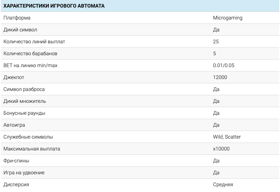Select the value 25 for paylines
Viewport: 280px width, 192px height.
(x=216, y=42)
